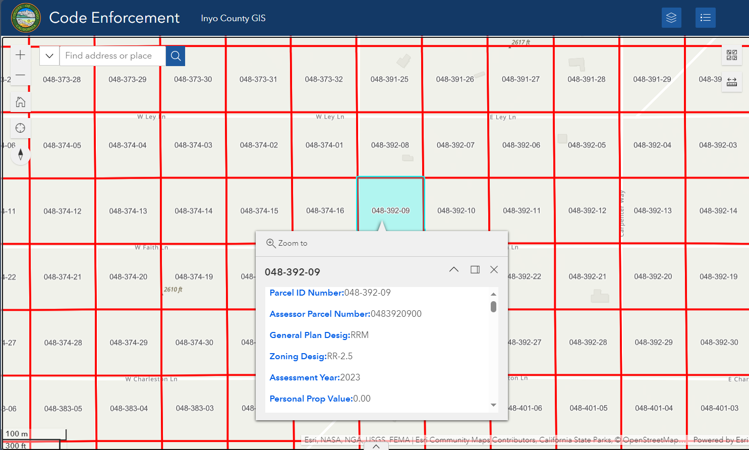The image size is (749, 450).
Task: Submit the address search magnifier
Action: point(176,56)
